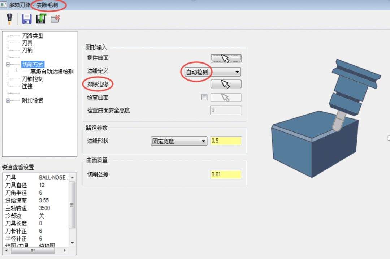
Task: Click the tool holder icon in toolbar
Action: point(9,19)
